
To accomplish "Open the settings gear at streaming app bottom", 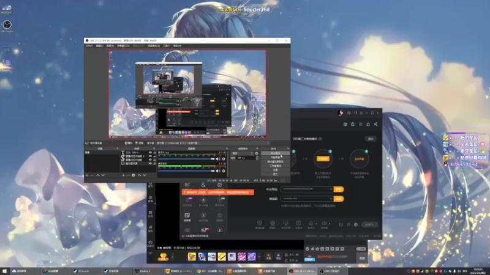I will [x=356, y=224].
